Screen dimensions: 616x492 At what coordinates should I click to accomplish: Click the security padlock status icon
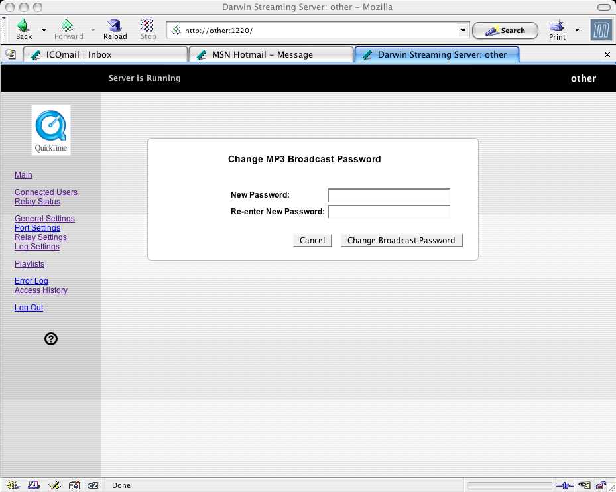(601, 485)
